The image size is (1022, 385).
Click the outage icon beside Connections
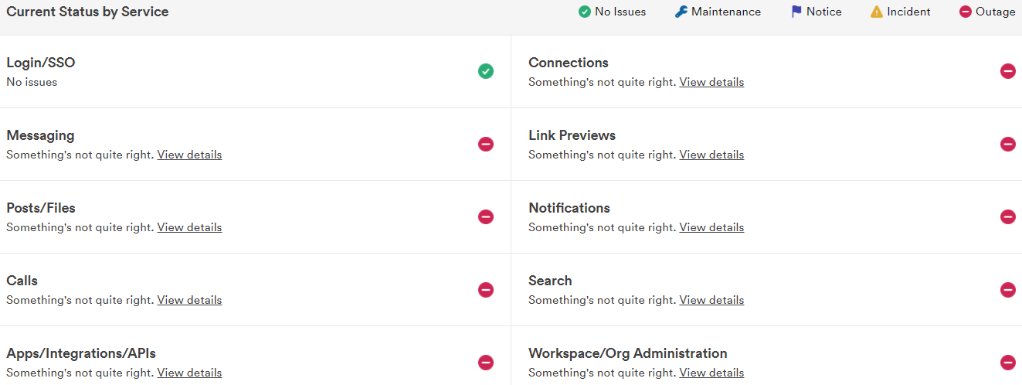click(x=1007, y=71)
